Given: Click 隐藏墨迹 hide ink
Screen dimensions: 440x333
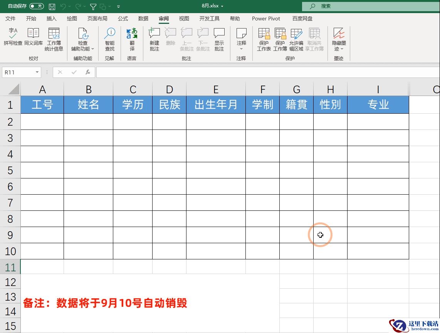Looking at the screenshot, I should tap(339, 39).
